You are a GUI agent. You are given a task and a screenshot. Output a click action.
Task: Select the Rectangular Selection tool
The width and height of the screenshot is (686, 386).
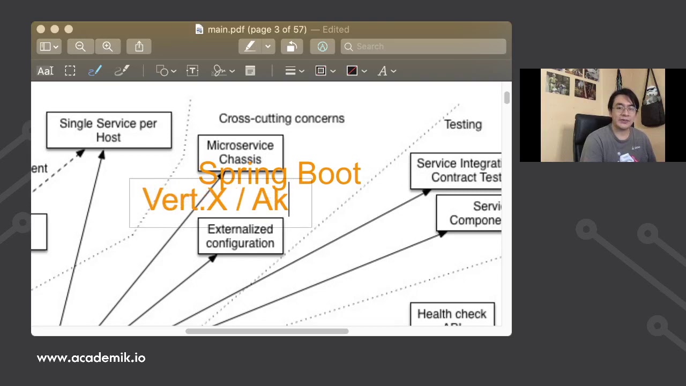coord(70,71)
